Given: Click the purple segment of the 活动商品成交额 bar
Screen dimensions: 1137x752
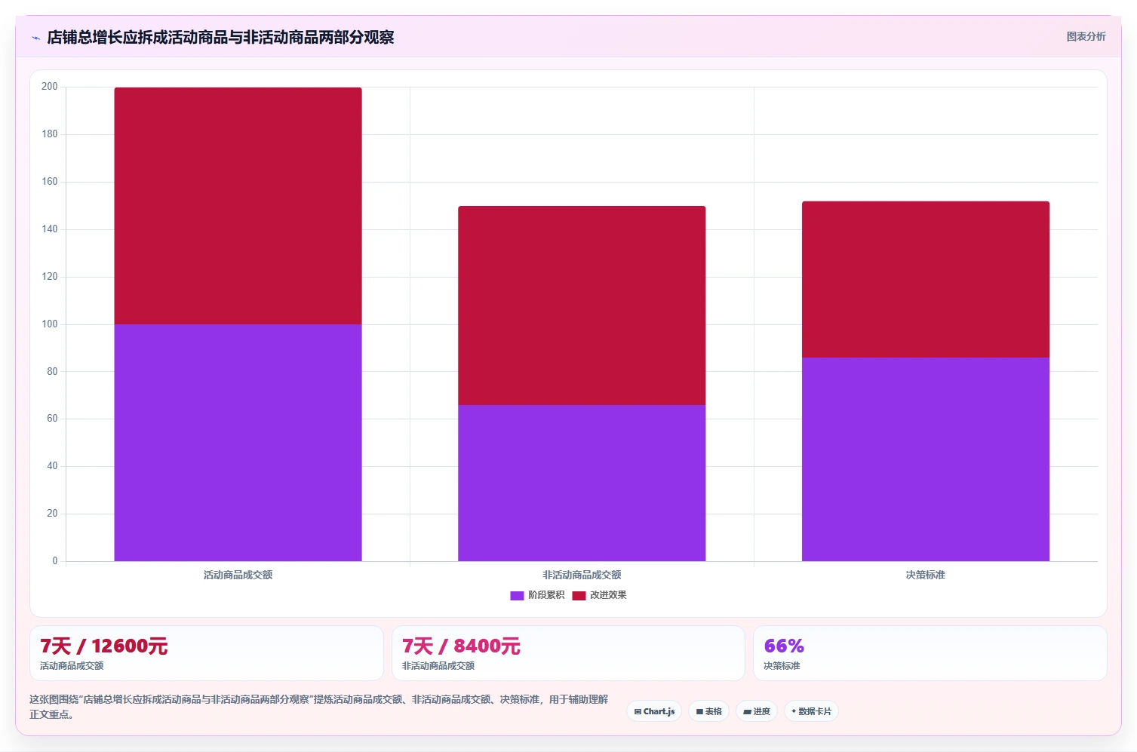Looking at the screenshot, I should click(238, 443).
